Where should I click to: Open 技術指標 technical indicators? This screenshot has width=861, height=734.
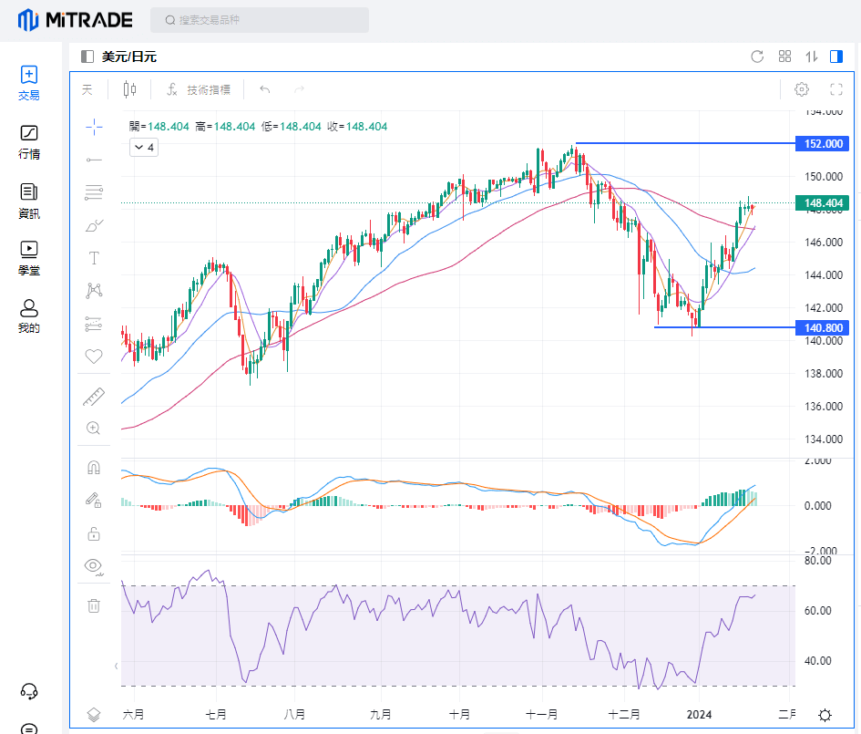click(199, 89)
